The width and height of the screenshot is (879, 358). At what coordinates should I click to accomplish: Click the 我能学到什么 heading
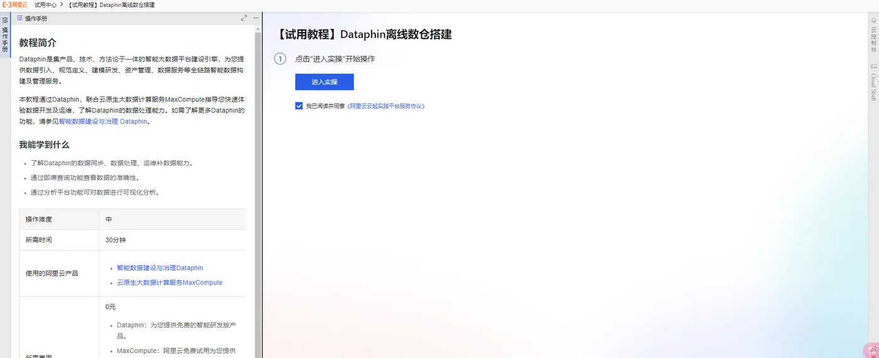coord(44,144)
